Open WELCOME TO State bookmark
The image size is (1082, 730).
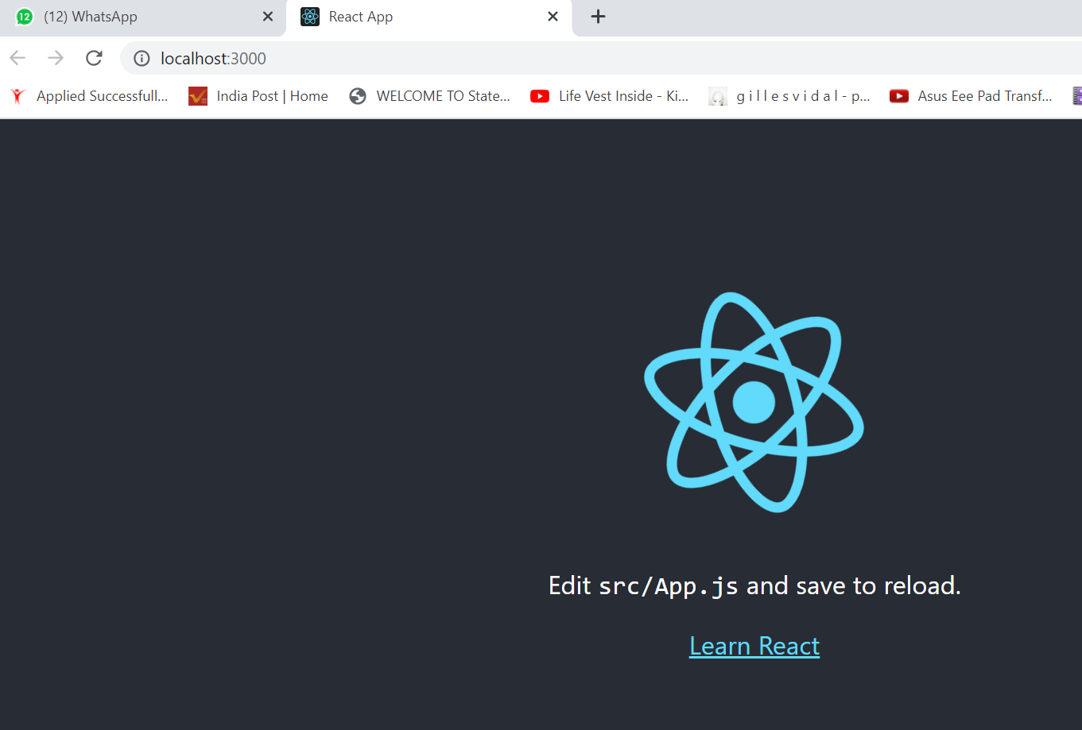tap(430, 96)
